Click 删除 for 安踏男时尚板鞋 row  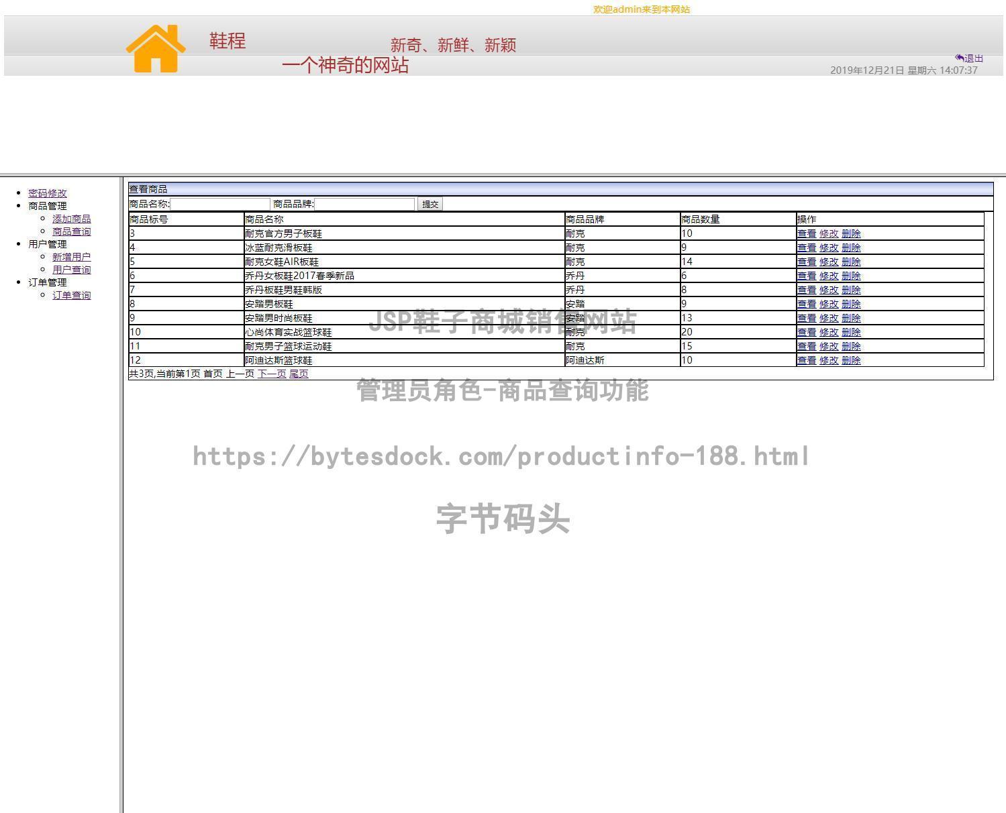(851, 318)
